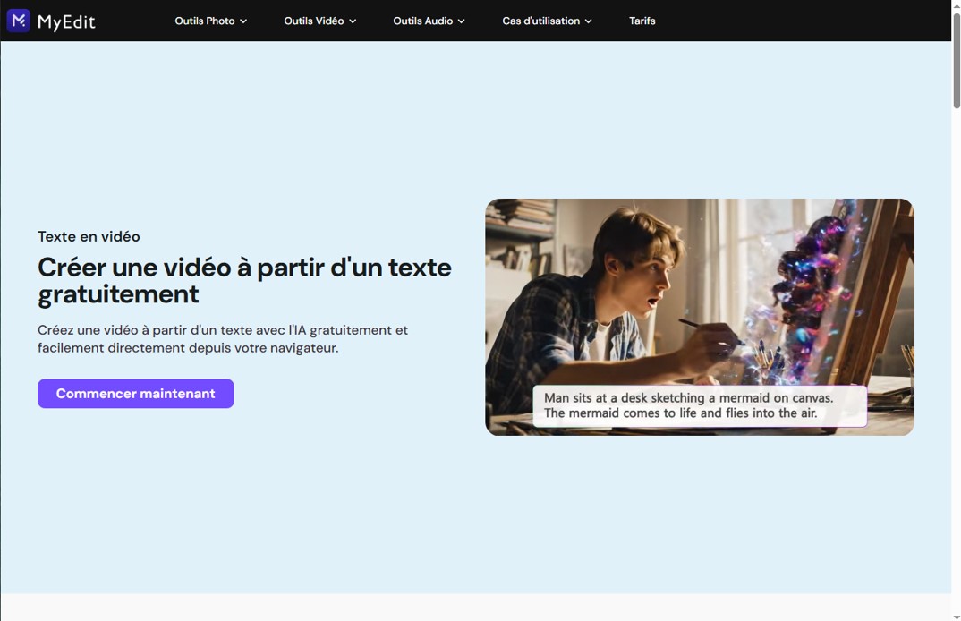Click the MyEdit brand name text
The width and height of the screenshot is (961, 621).
pyautogui.click(x=66, y=22)
